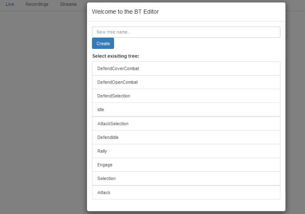Select the Engage tree
Image resolution: width=305 pixels, height=214 pixels.
tap(186, 165)
